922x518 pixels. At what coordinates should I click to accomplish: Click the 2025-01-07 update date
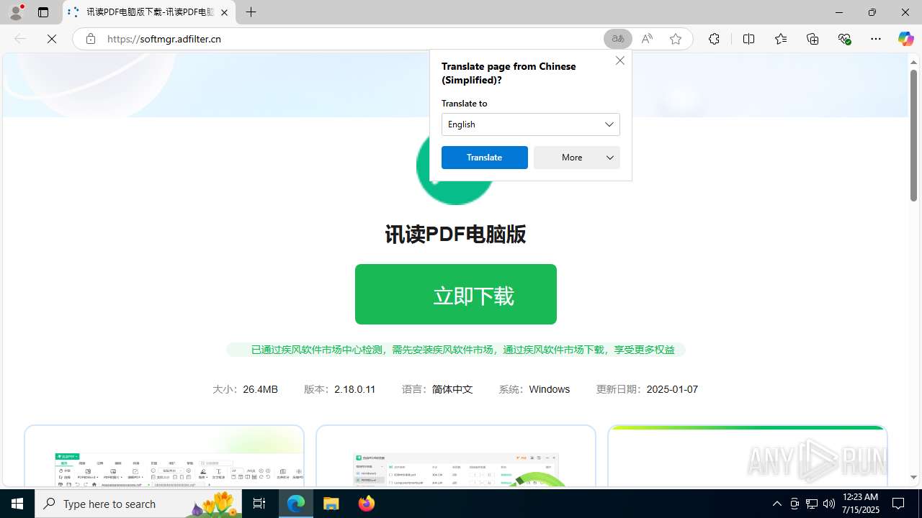(672, 389)
